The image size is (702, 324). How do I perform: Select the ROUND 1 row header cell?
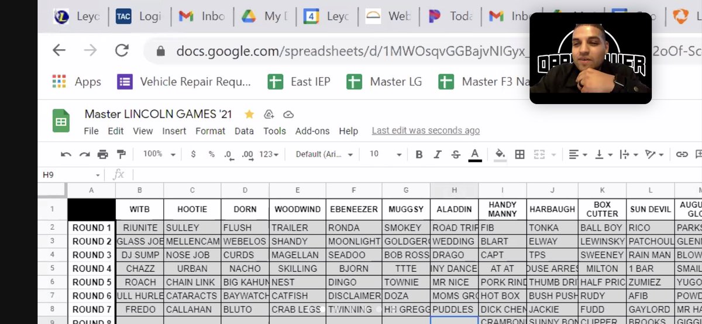pyautogui.click(x=92, y=228)
